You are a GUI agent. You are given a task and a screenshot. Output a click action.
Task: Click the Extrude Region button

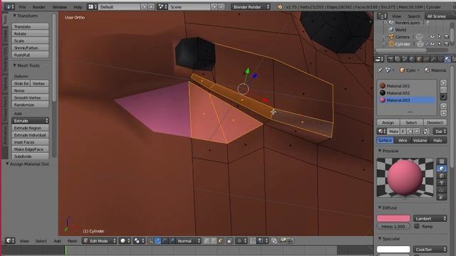point(30,128)
